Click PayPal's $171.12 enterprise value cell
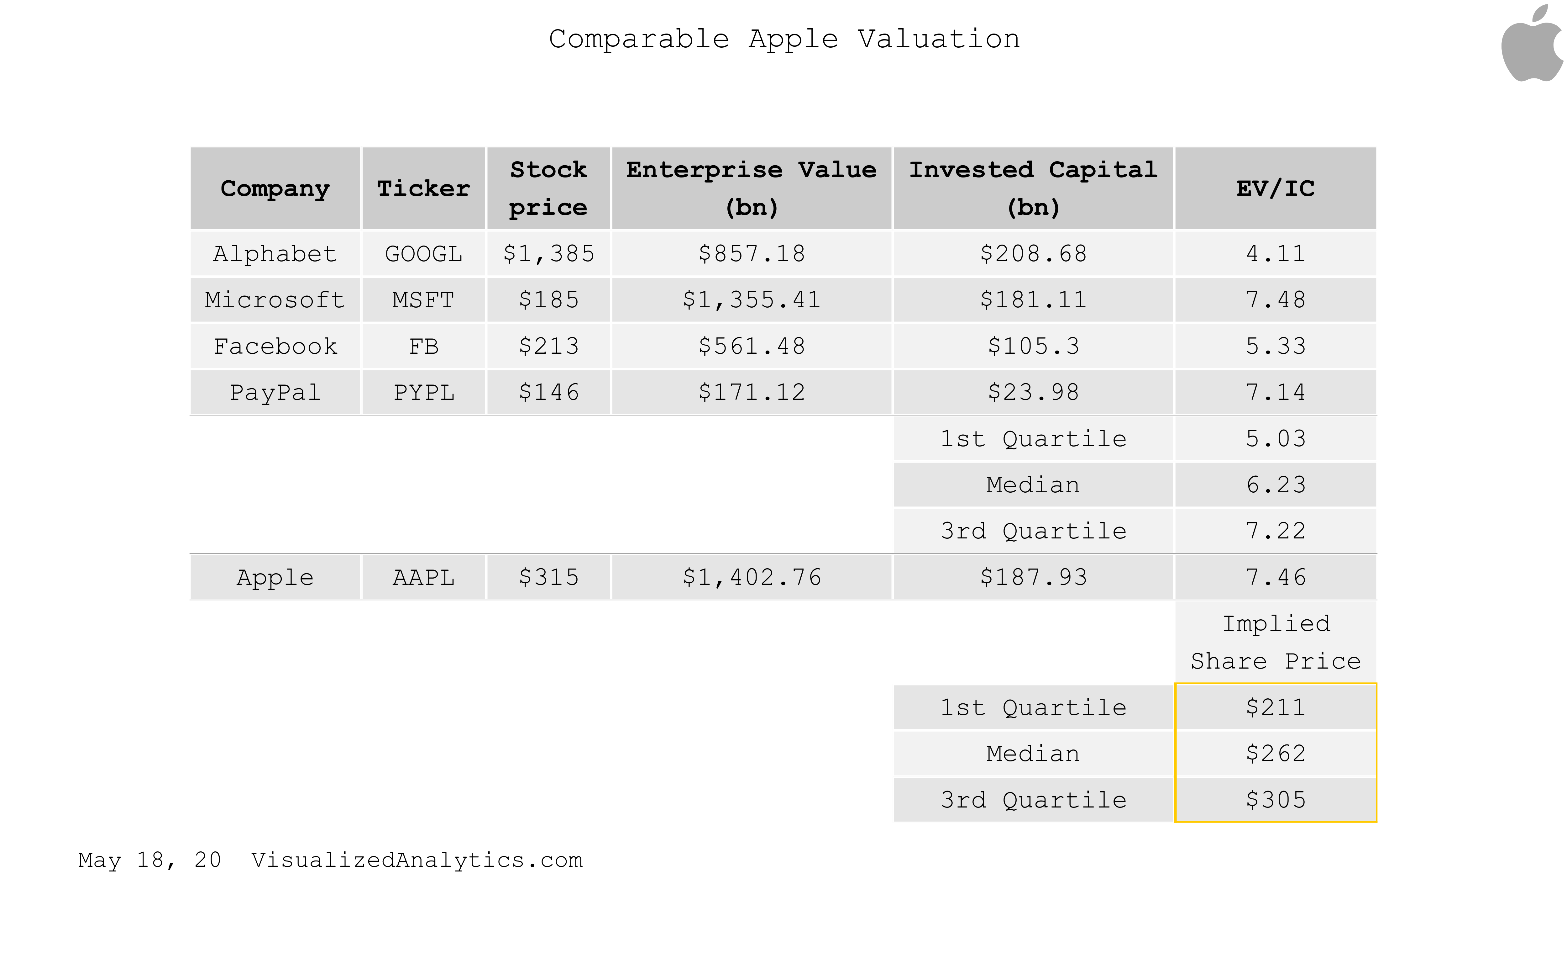 751,392
